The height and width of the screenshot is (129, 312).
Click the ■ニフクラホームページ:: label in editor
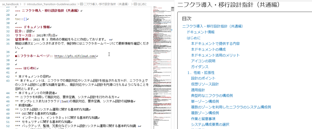coord(34,56)
